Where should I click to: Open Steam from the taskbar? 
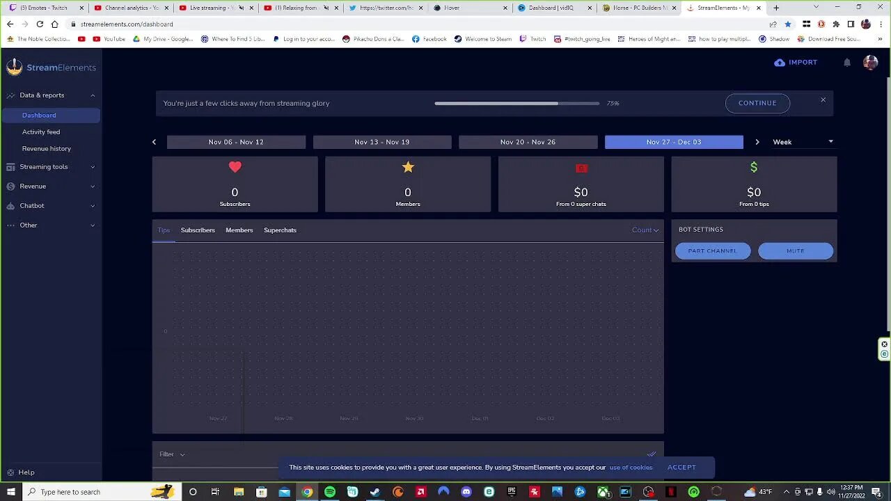click(375, 492)
